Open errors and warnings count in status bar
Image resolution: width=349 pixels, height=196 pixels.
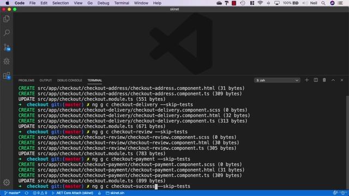pos(40,193)
